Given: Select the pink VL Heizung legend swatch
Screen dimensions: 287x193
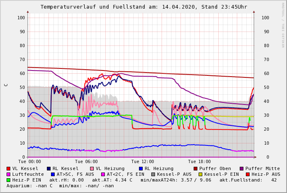Looking at the screenshot, I should 92,168.
